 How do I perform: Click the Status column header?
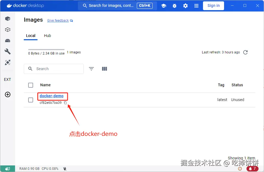237,85
